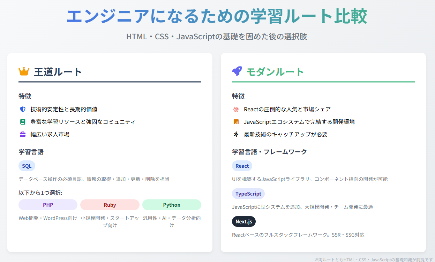Click the caption 汎用性・AI・データ分析向け

[x=172, y=222]
